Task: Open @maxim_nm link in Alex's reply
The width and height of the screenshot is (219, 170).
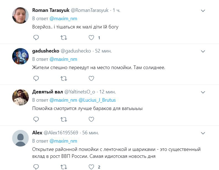Action: [63, 141]
